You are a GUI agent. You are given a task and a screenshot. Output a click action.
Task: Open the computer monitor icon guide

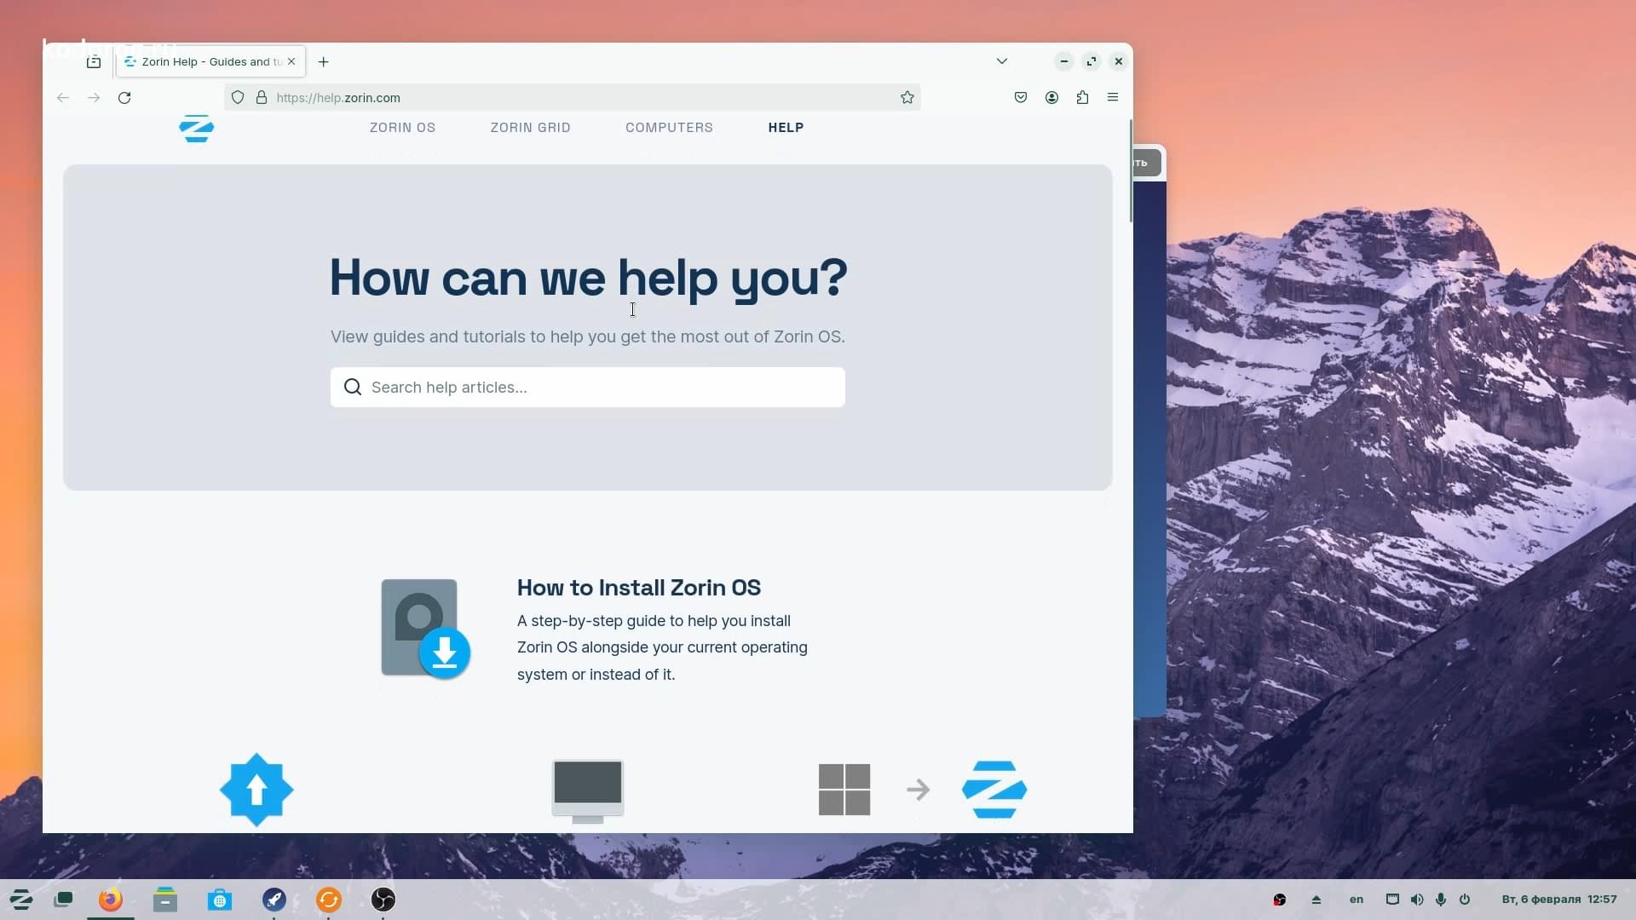point(588,791)
